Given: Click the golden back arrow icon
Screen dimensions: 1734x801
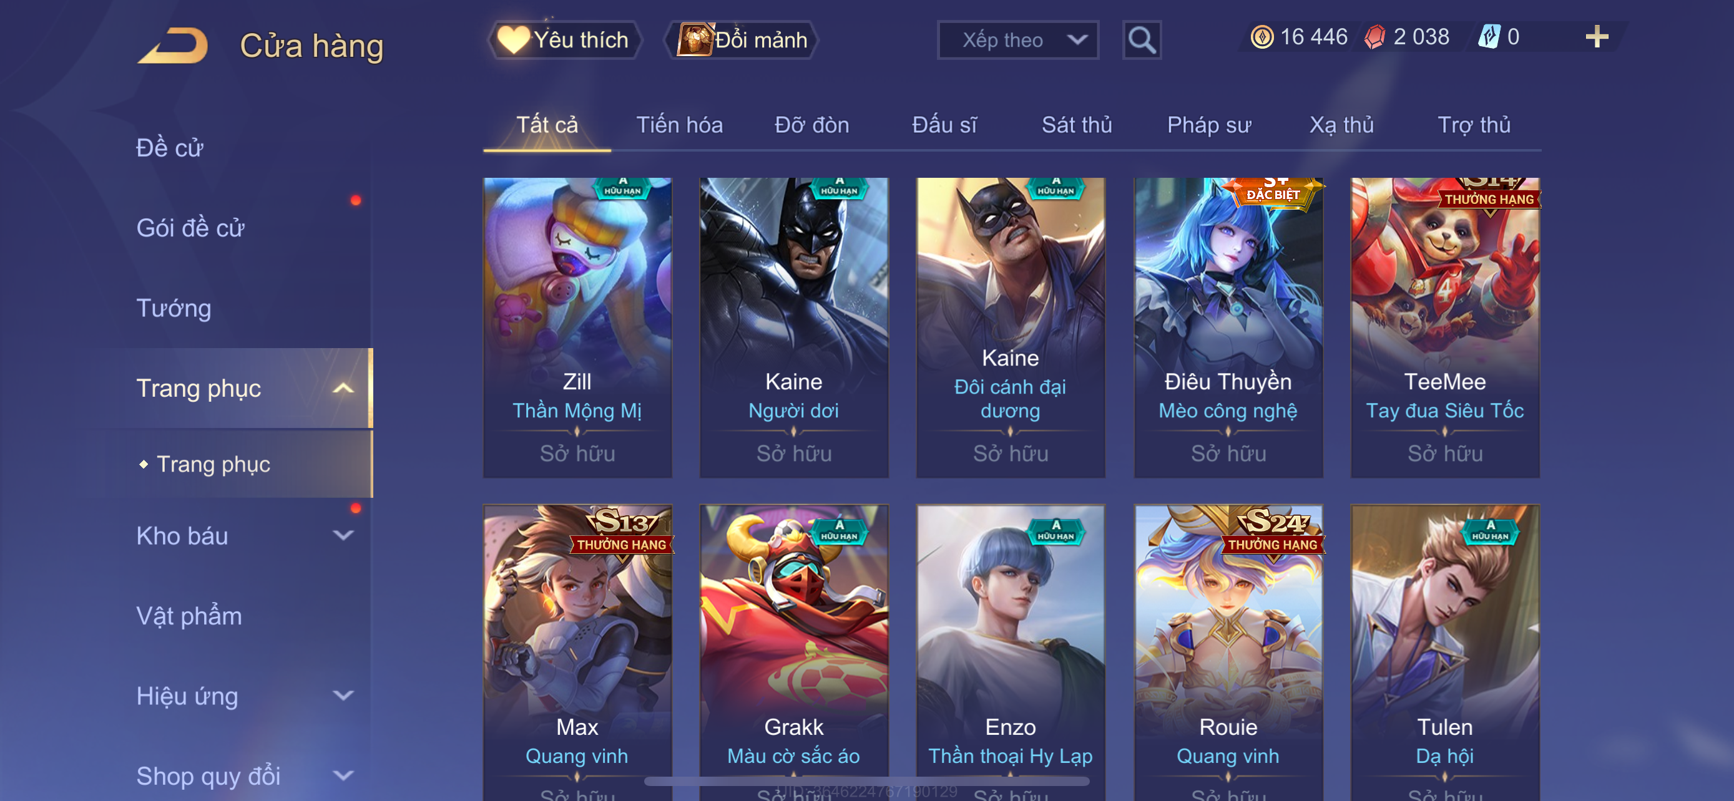Looking at the screenshot, I should [173, 45].
